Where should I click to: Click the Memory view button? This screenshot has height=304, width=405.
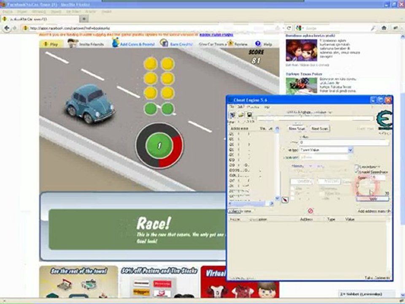pyautogui.click(x=241, y=211)
